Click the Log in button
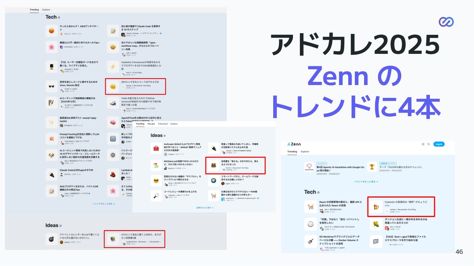This screenshot has width=474, height=266. coord(439,144)
